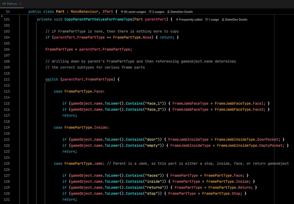
Task: Click the C# file icon on Part.cs tab
Action: [4, 4]
